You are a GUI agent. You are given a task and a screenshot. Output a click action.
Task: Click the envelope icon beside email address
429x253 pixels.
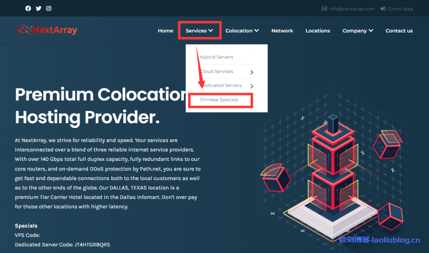click(x=324, y=9)
